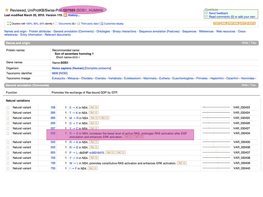Open the Complete proteome link
This screenshot has width=263, height=197.
(x=98, y=68)
